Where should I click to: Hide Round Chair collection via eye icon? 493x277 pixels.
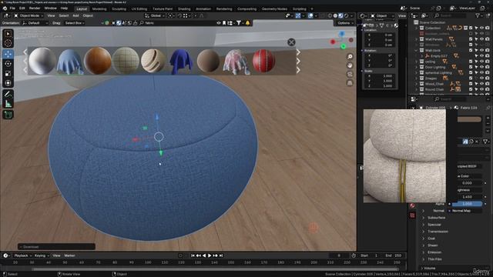(481, 89)
